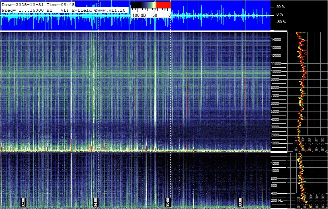This screenshot has width=328, height=209.
Task: Click "-60.0 dB" in the upper spectrum plot
Action: (310, 144)
